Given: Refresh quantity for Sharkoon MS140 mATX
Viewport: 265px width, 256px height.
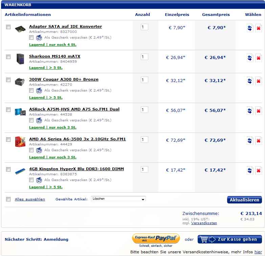Looking at the screenshot, I should (250, 58).
